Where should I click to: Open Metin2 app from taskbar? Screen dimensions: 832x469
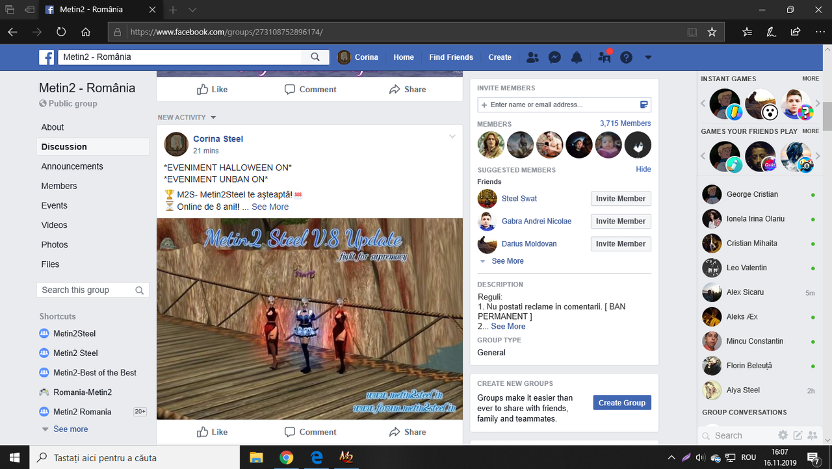pos(346,457)
